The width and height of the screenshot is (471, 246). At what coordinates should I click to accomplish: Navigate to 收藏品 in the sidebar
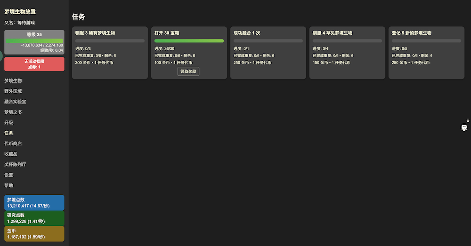[x=11, y=154]
